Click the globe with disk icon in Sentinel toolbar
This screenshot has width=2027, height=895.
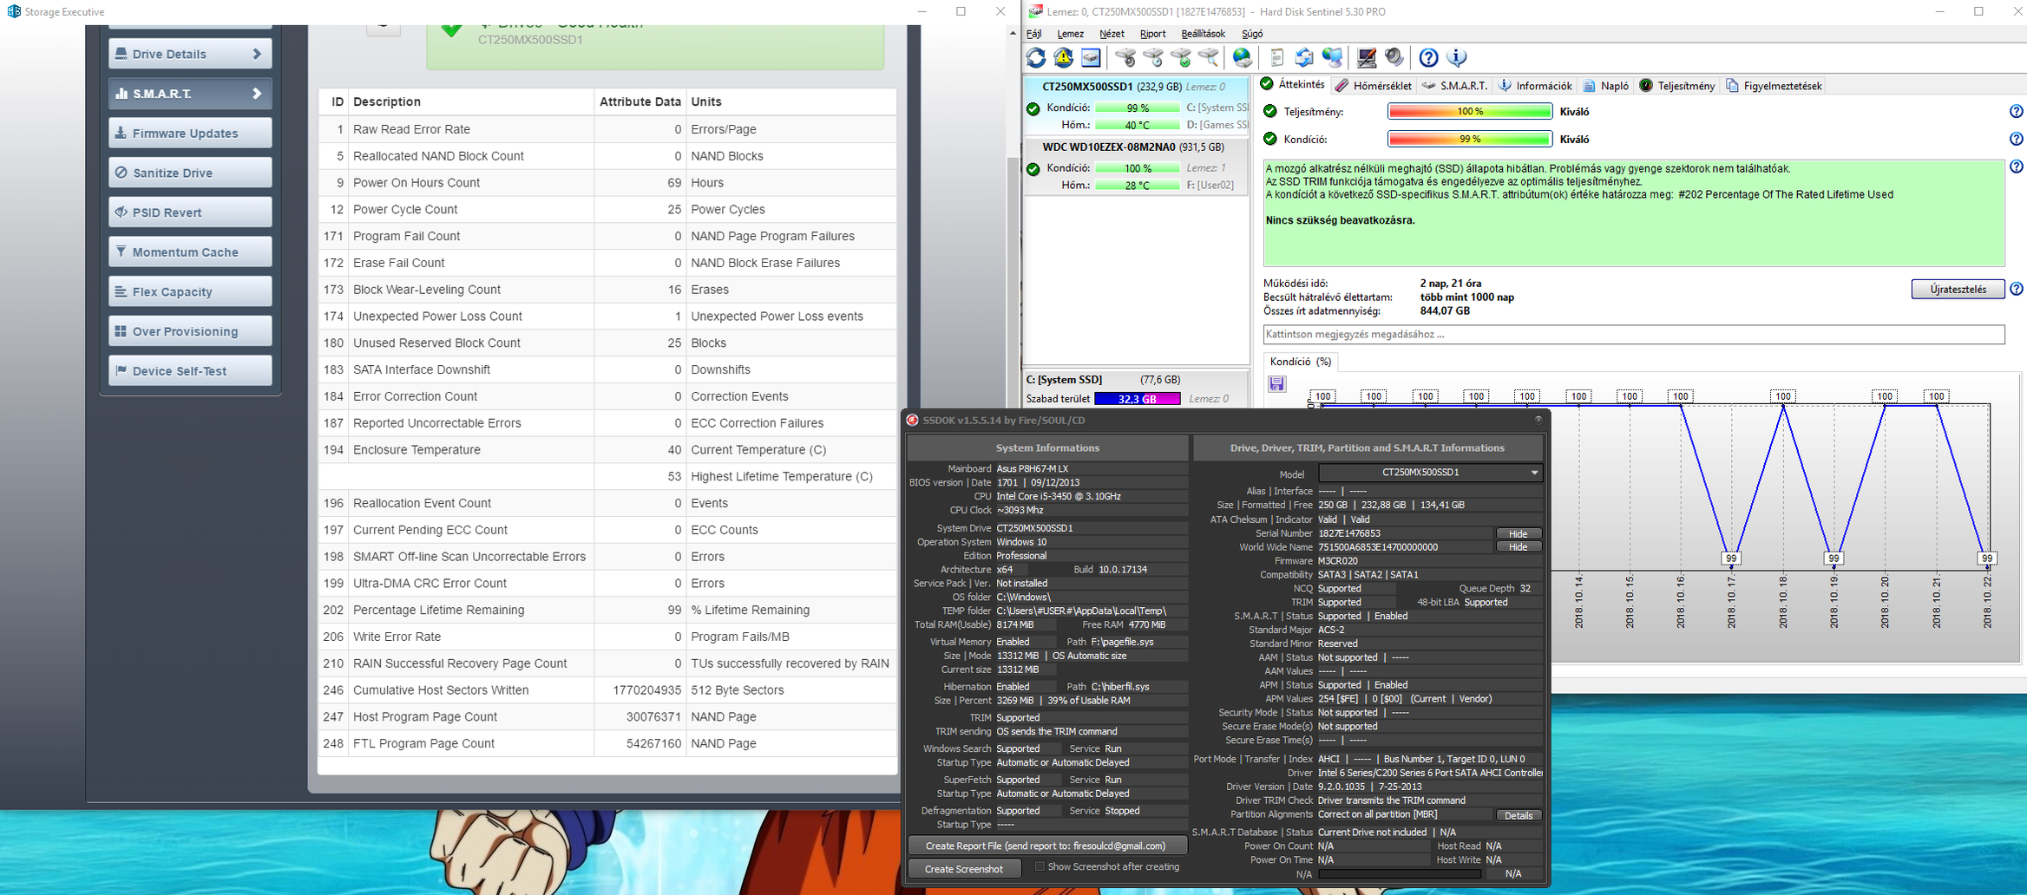[x=1243, y=58]
